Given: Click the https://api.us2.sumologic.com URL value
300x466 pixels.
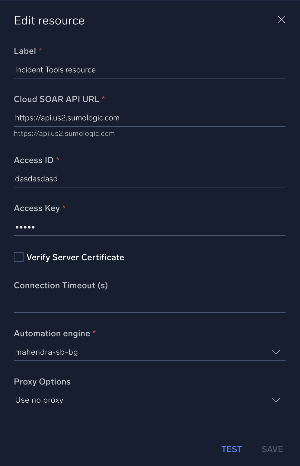Looking at the screenshot, I should pos(67,118).
